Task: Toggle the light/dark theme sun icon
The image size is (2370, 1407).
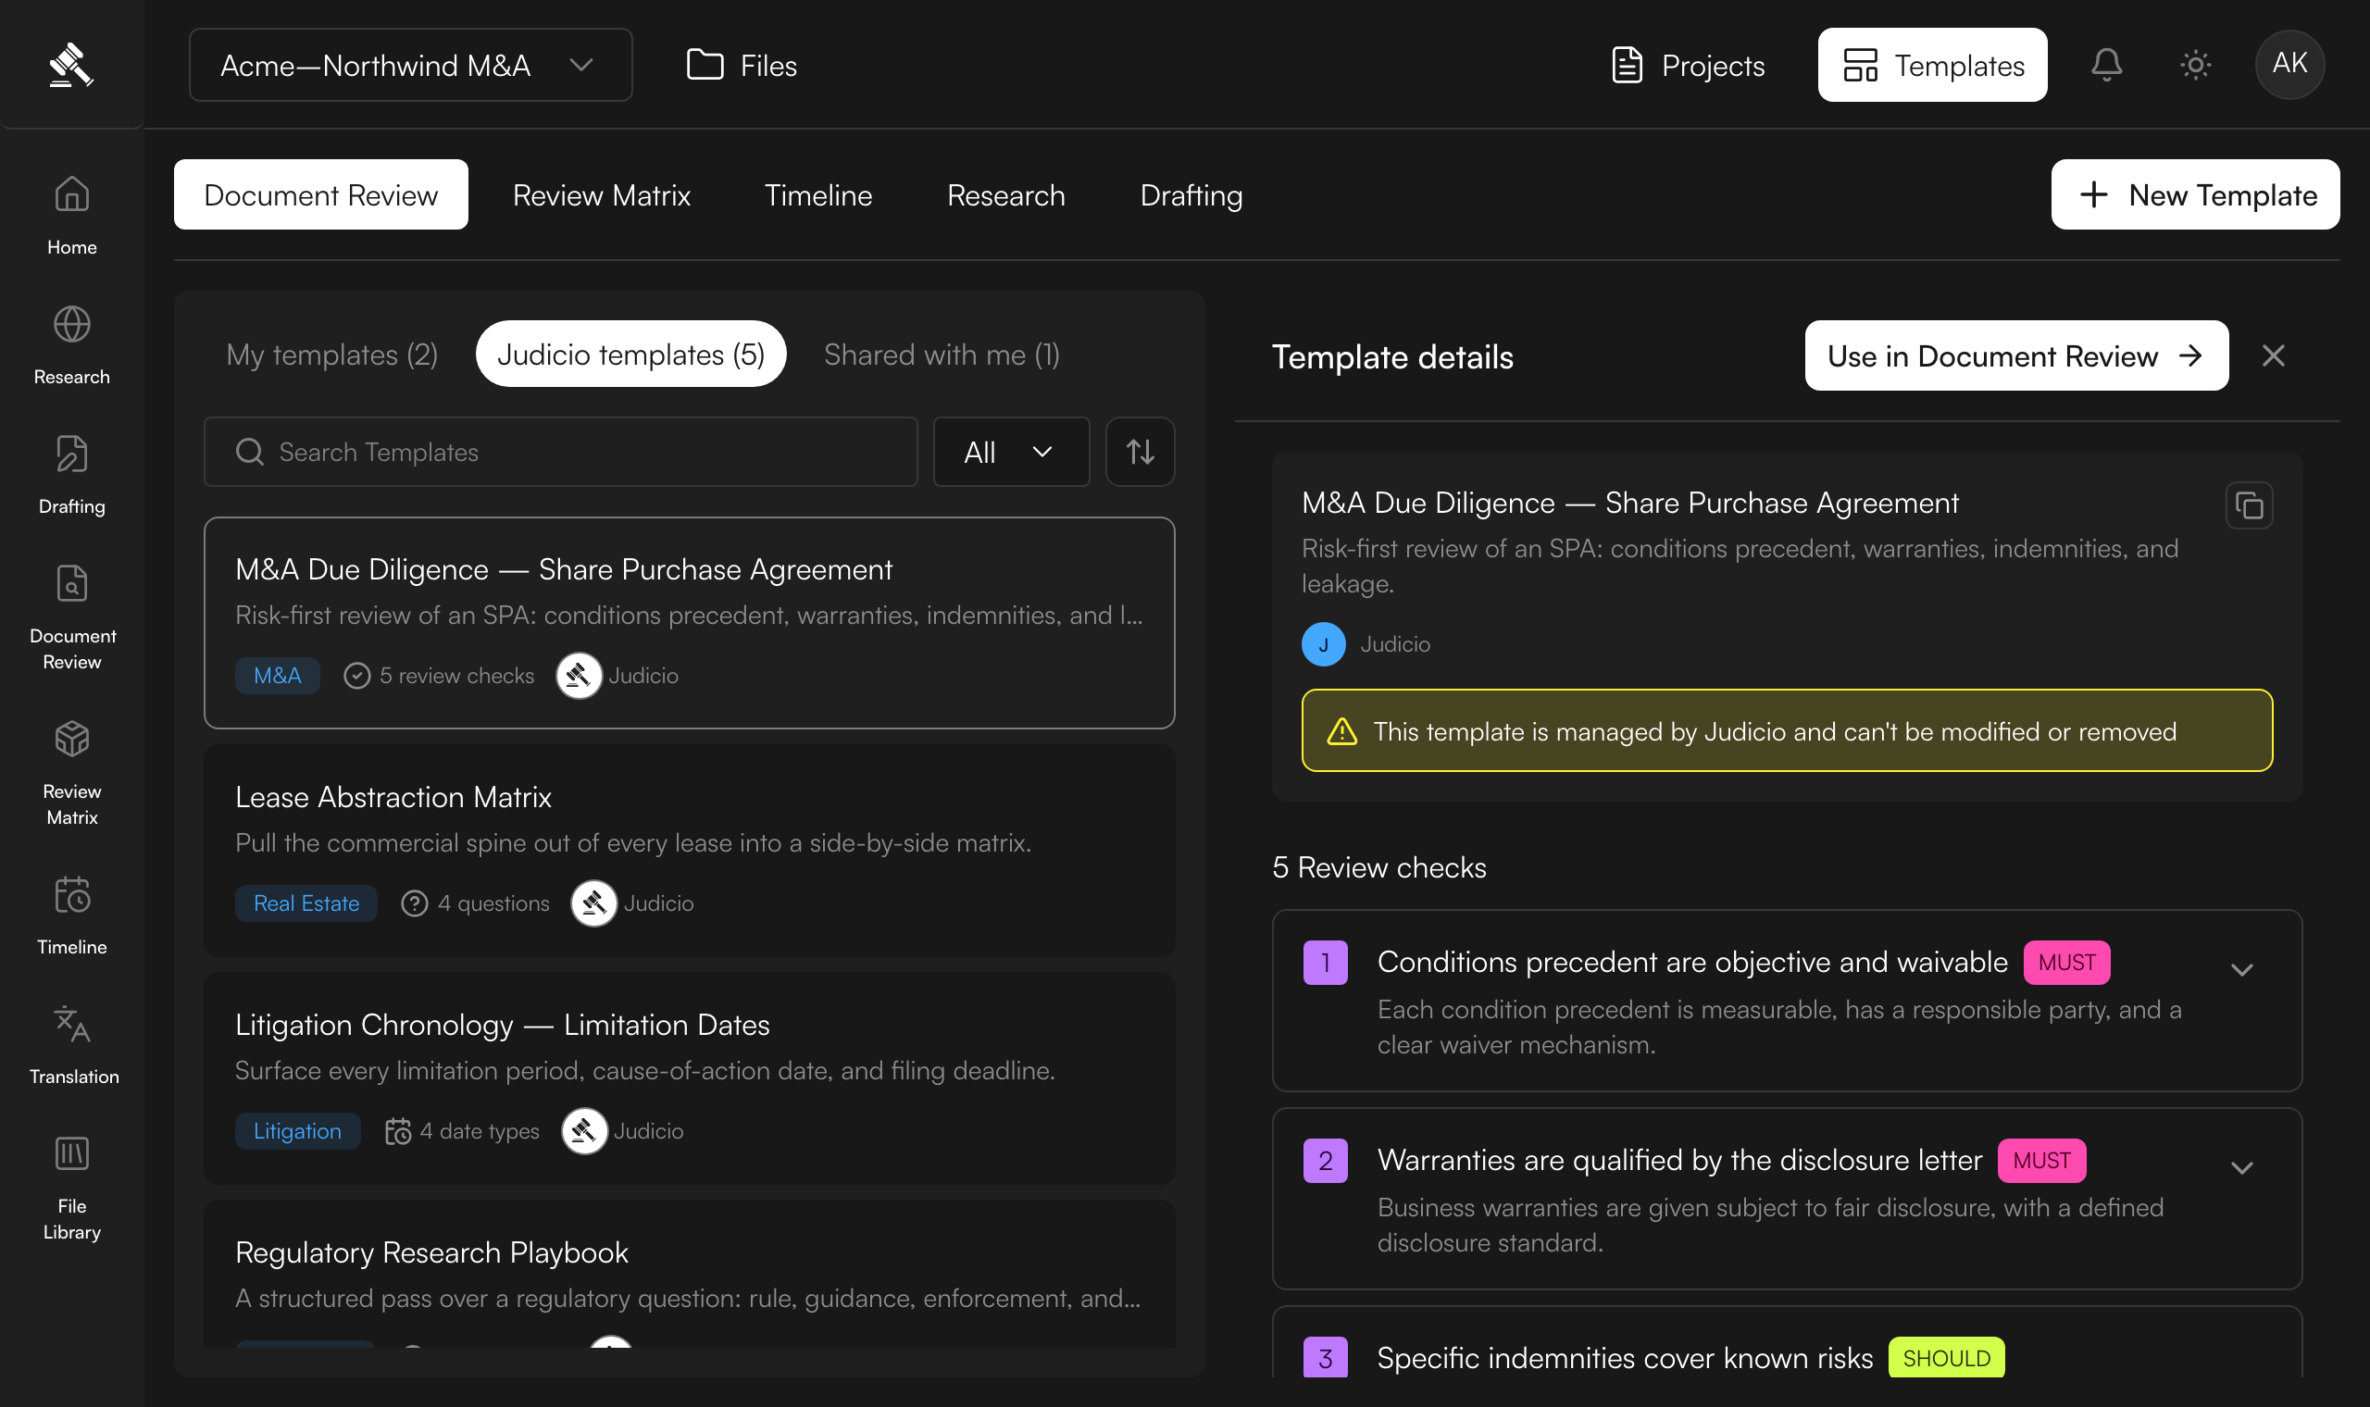Action: click(x=2195, y=65)
